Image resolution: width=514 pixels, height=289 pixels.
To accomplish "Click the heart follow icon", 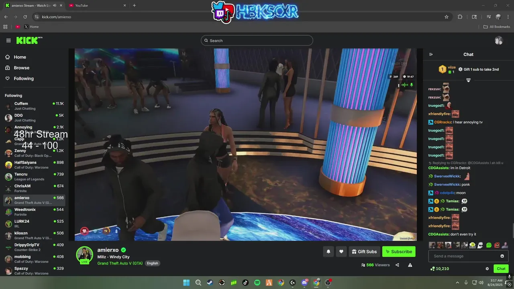I will click(x=341, y=252).
